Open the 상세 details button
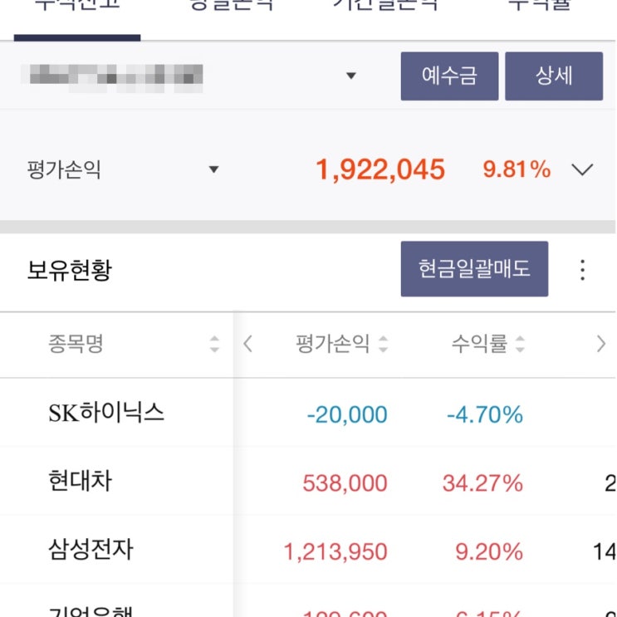Screen dimensions: 617x617 click(x=554, y=76)
